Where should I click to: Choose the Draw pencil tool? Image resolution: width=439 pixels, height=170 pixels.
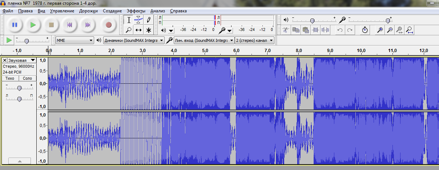tap(149, 20)
